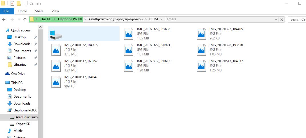
Task: Click the 999 KB size text
Action: pyautogui.click(x=69, y=86)
